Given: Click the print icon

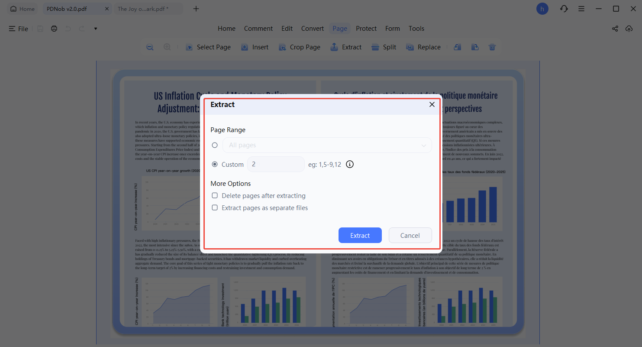Looking at the screenshot, I should [54, 29].
